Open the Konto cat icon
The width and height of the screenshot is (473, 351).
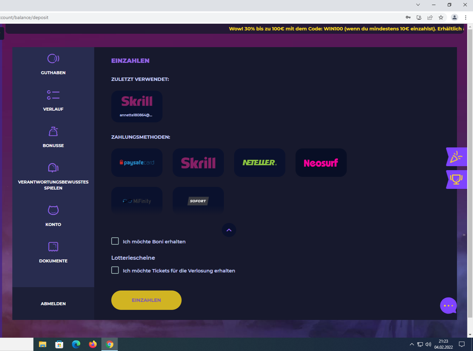53,210
